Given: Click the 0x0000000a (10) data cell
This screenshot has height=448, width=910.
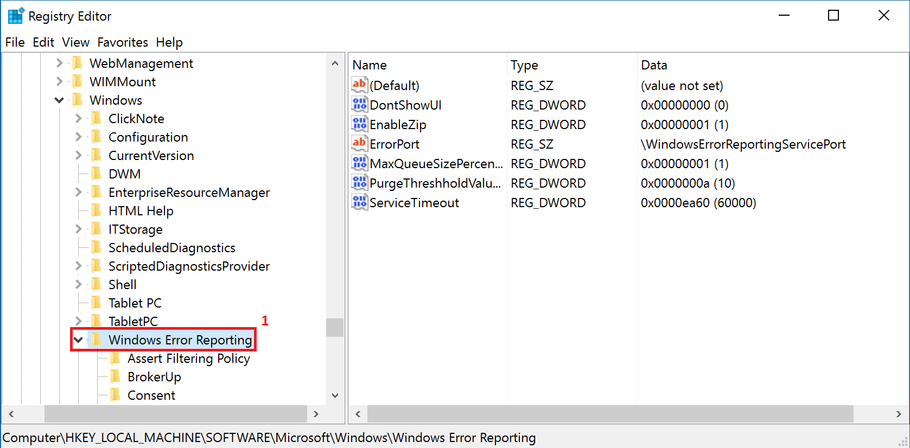Looking at the screenshot, I should click(688, 183).
